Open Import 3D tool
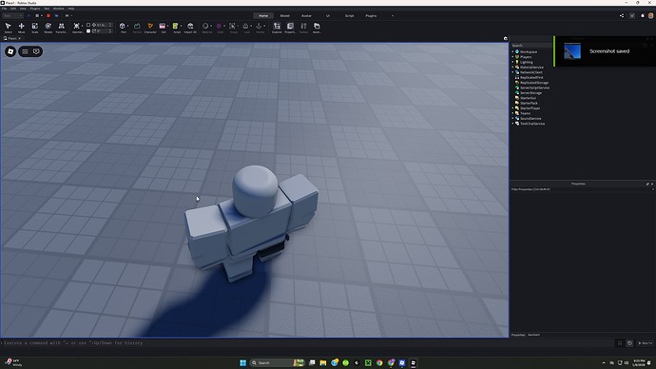656x369 pixels. pos(190,28)
